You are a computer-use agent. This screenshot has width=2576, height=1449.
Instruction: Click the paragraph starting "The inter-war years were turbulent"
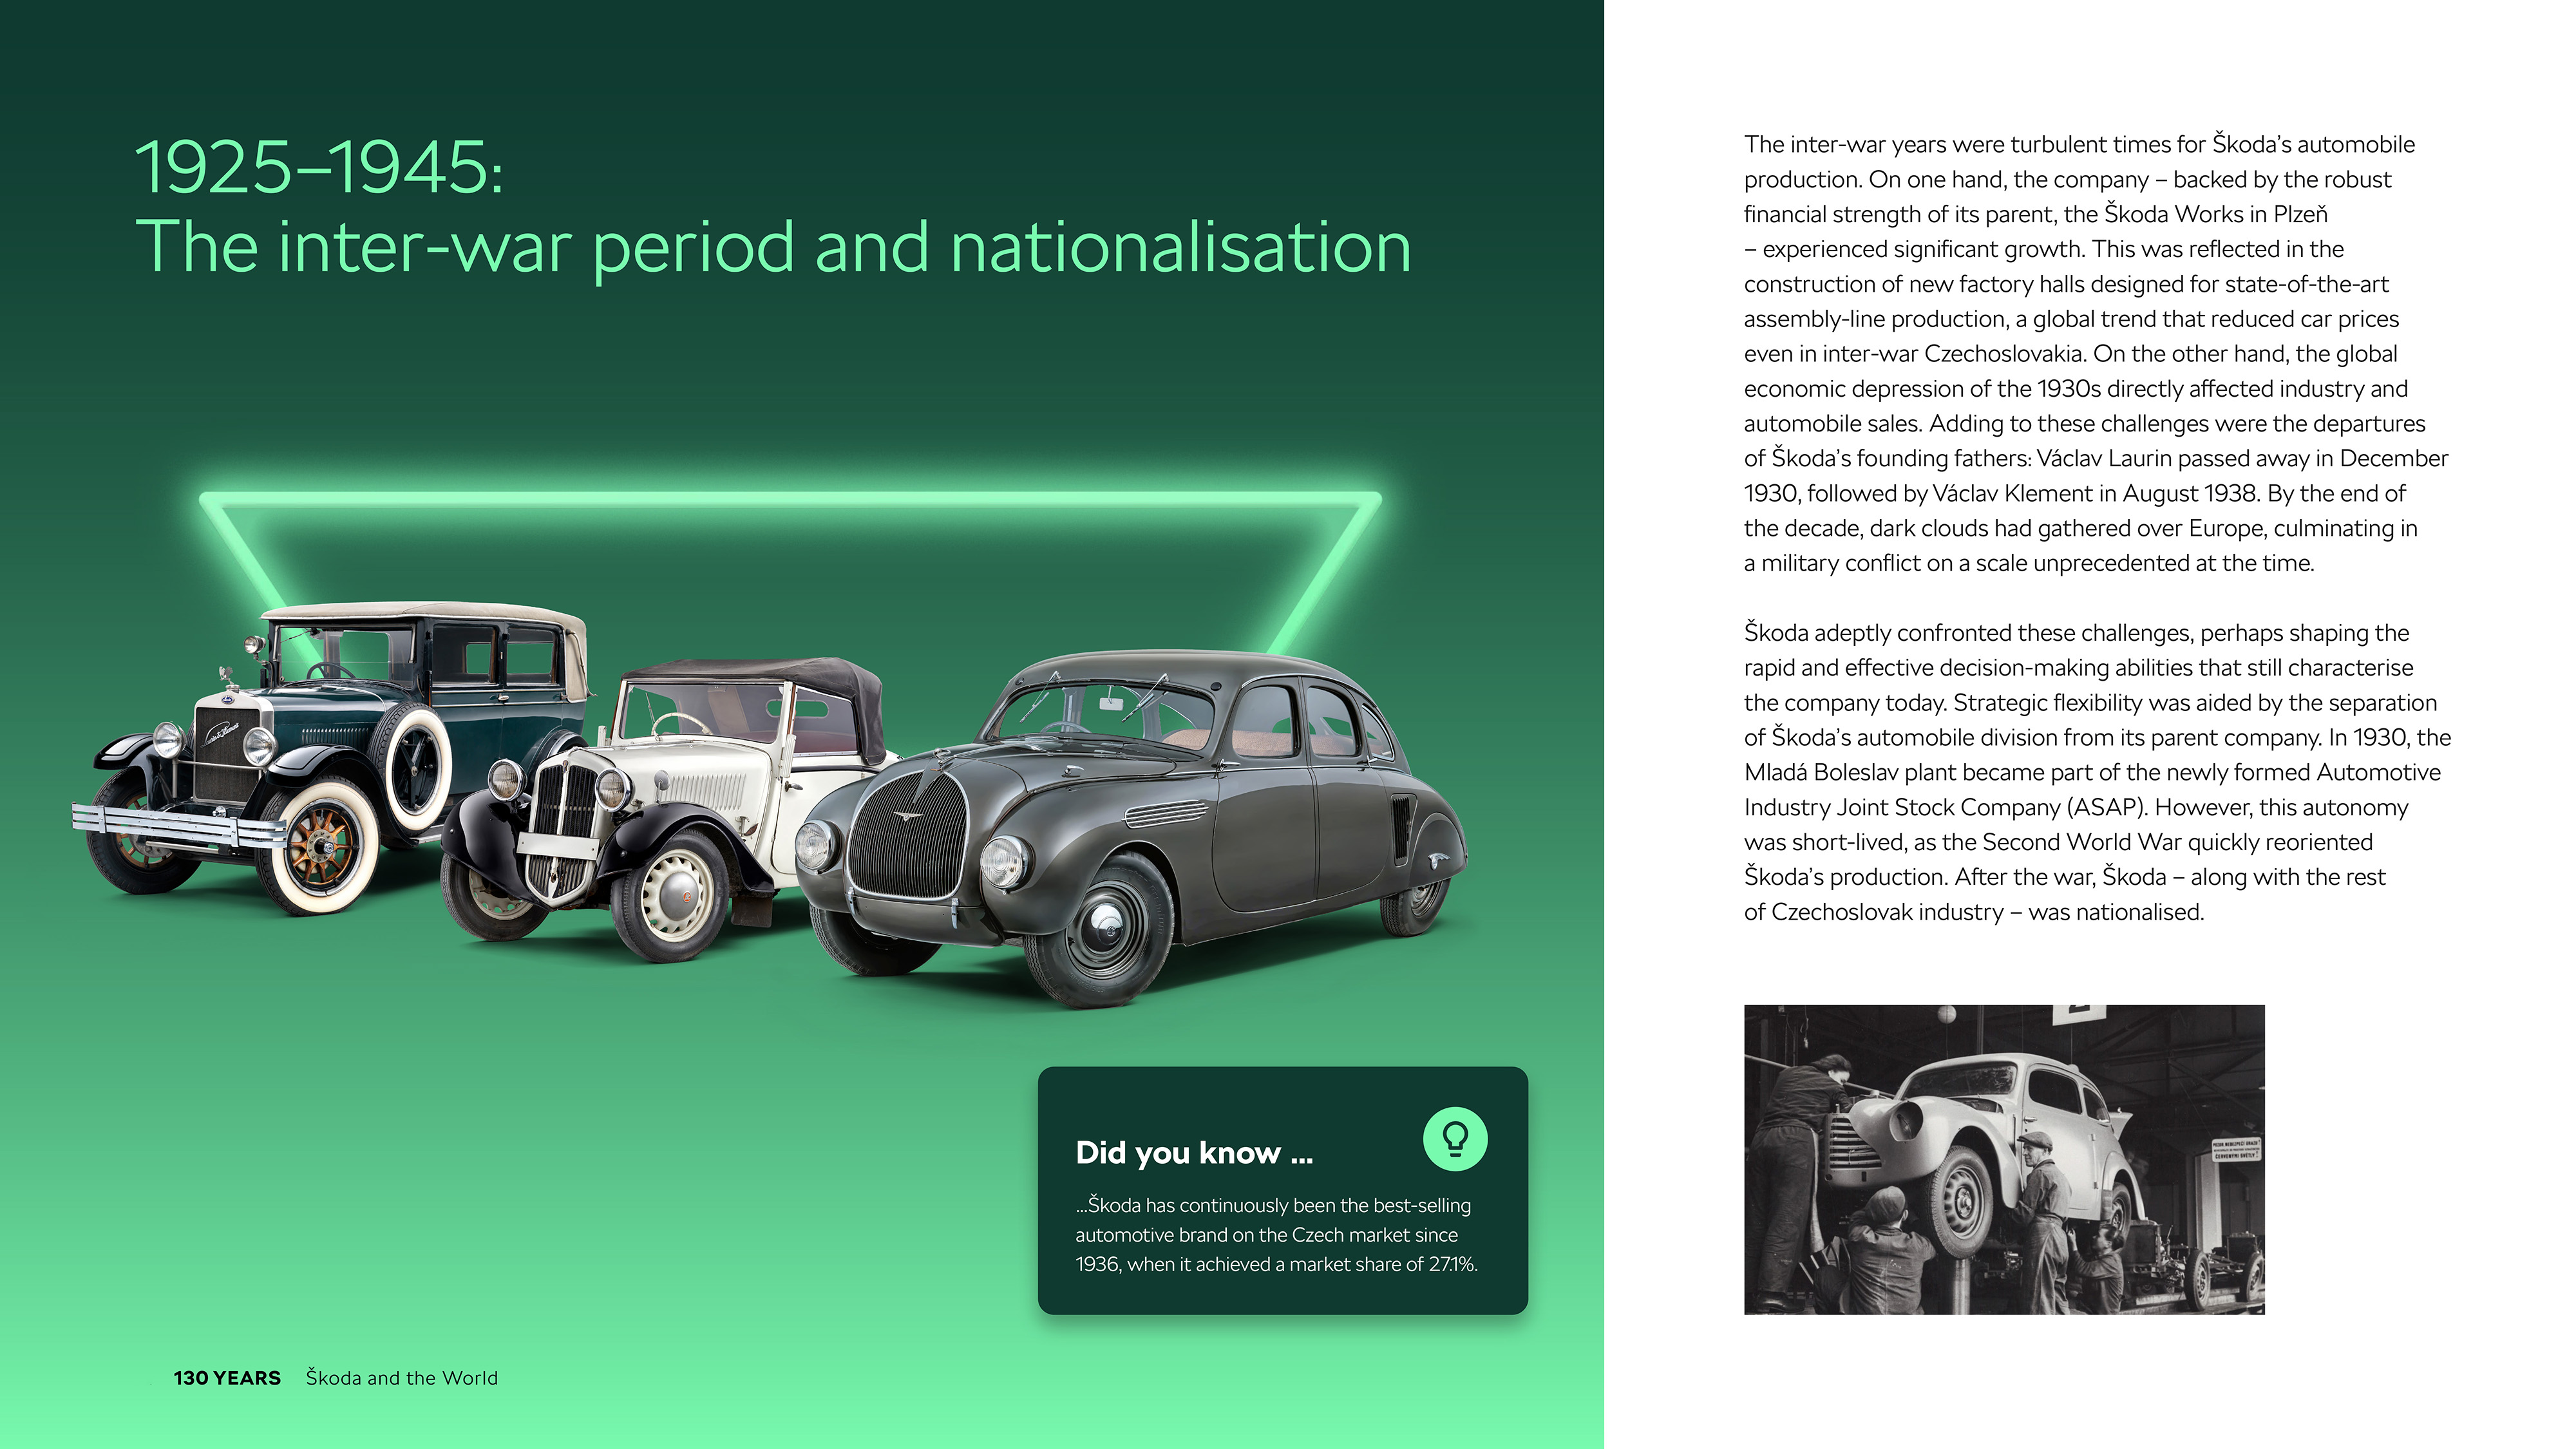tap(2096, 353)
